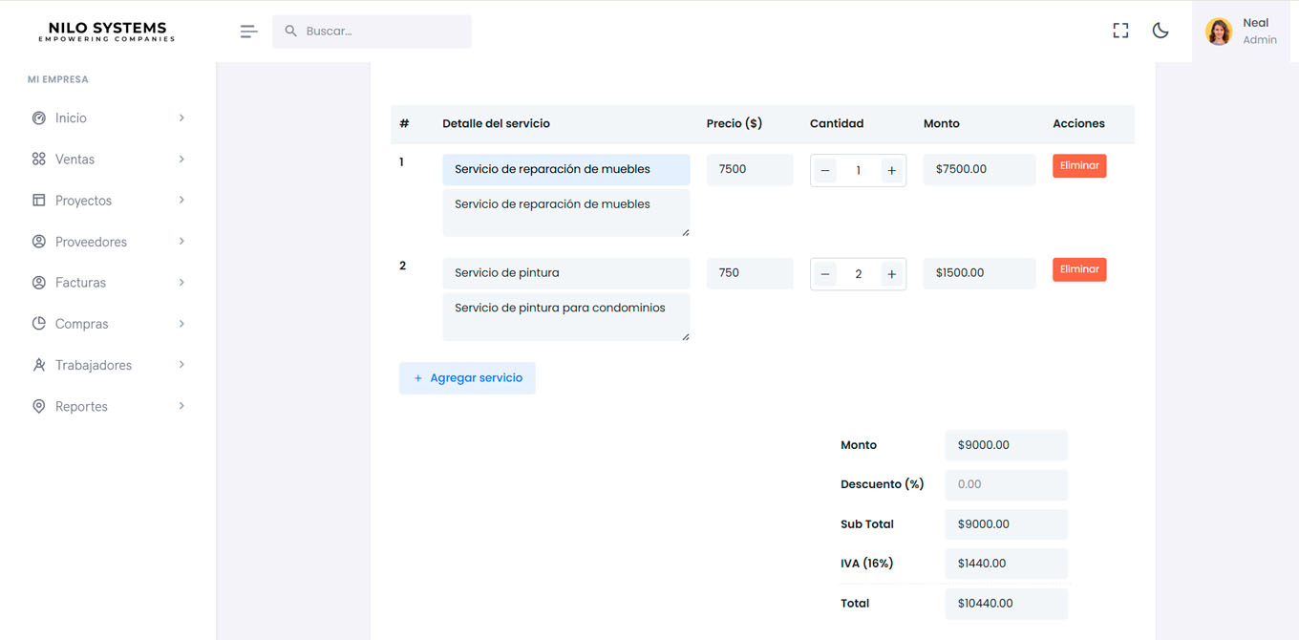1299x640 pixels.
Task: Click the Reportes location pin icon
Action: point(39,406)
